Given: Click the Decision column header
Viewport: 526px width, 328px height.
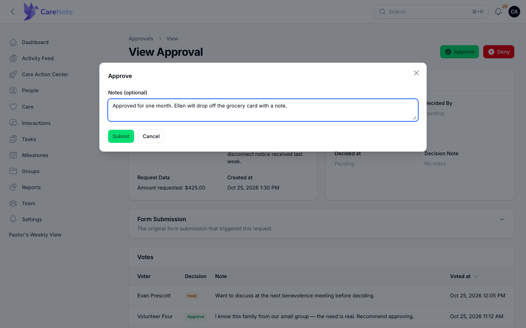Looking at the screenshot, I should coord(195,276).
